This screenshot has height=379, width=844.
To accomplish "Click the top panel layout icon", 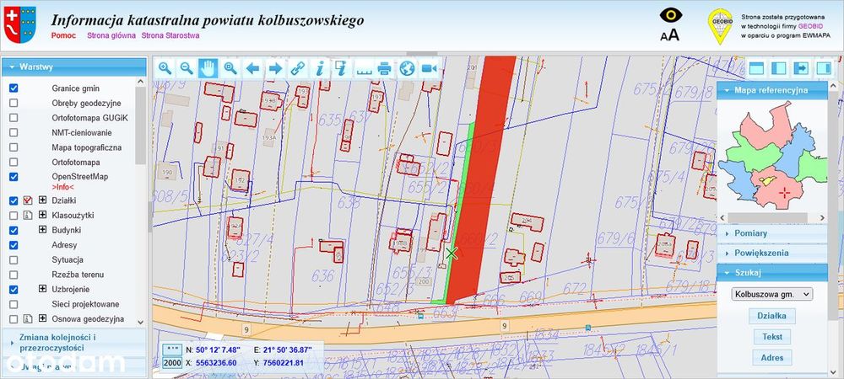I will pyautogui.click(x=756, y=68).
